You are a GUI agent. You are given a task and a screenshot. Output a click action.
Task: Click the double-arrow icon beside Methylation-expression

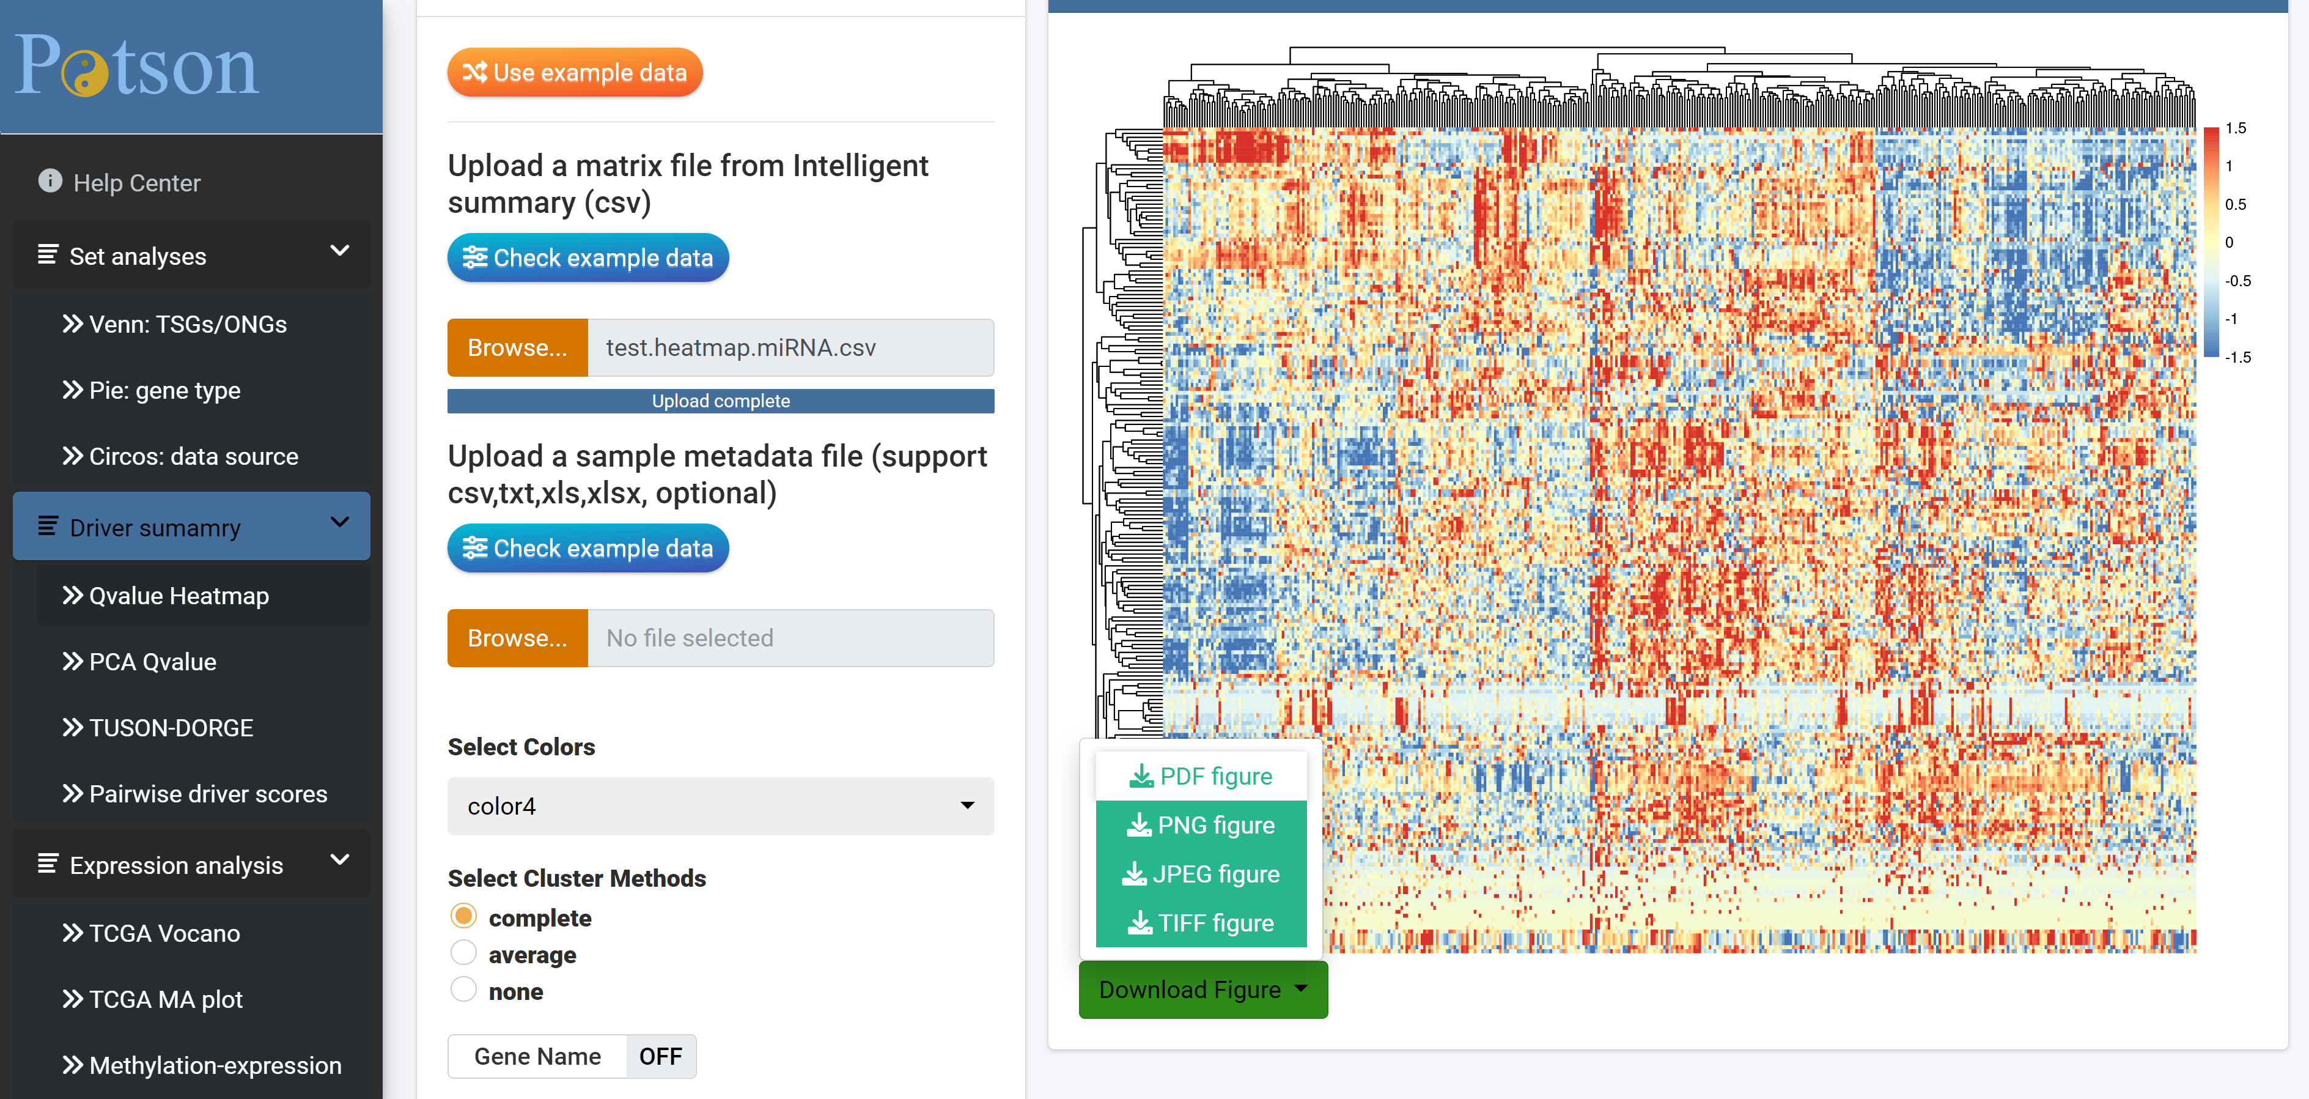(73, 1065)
